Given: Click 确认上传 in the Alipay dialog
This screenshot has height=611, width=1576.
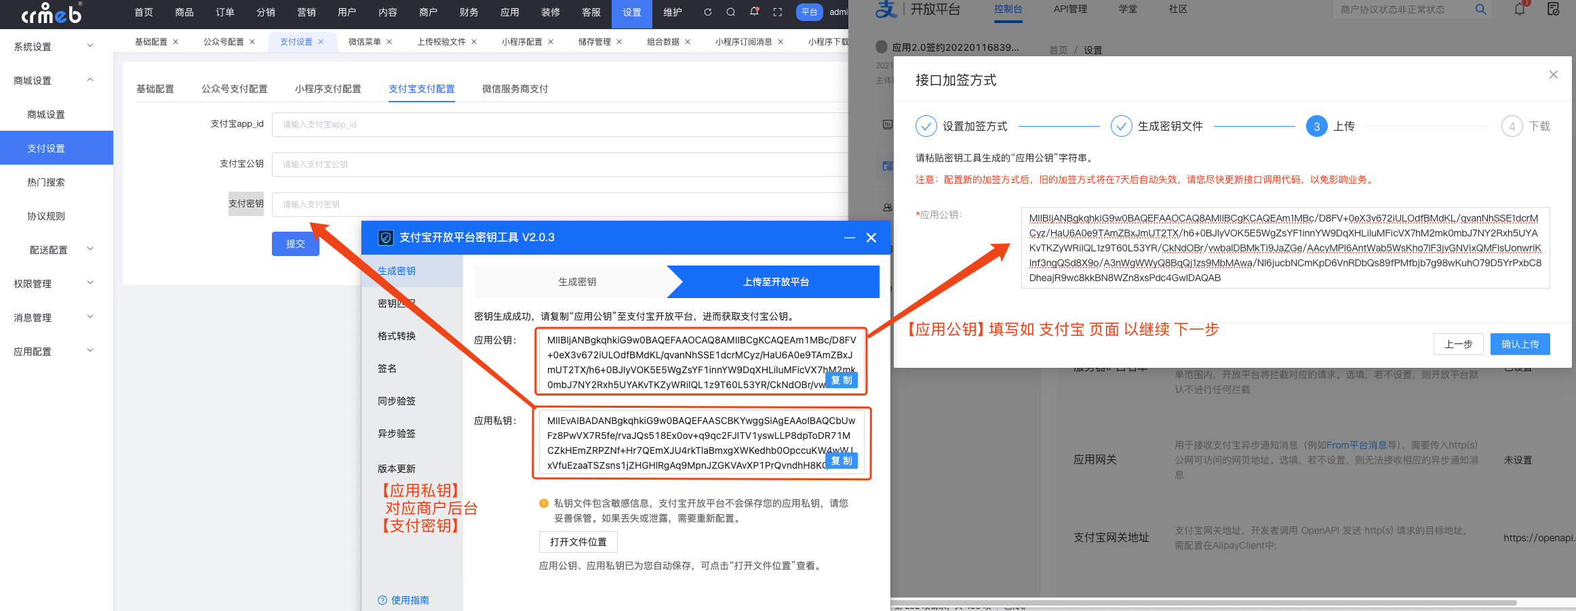Looking at the screenshot, I should (x=1520, y=344).
